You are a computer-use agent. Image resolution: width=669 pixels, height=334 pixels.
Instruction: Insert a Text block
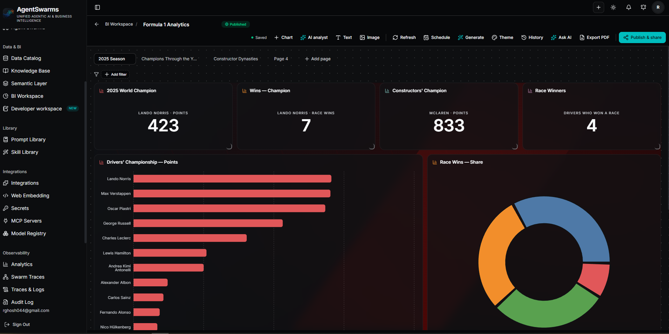click(344, 38)
